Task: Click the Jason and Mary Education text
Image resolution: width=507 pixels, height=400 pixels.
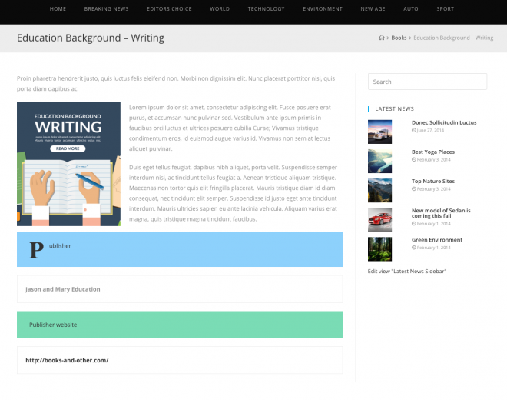Action: 63,289
